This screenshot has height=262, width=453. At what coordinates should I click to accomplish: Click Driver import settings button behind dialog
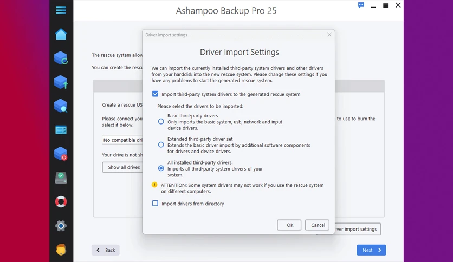[x=358, y=229]
